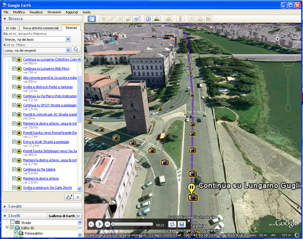The height and width of the screenshot is (239, 303).
Task: Toggle sunlight across landscape icon
Action: [157, 19]
